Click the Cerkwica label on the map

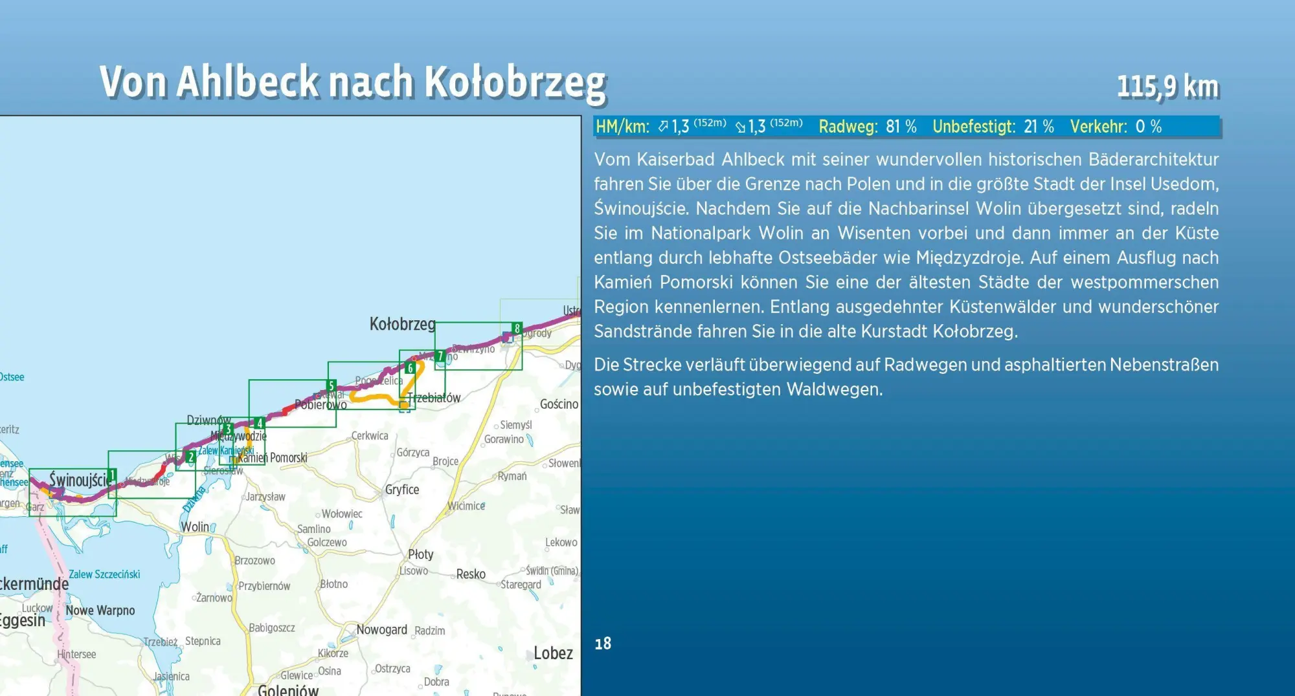click(370, 436)
